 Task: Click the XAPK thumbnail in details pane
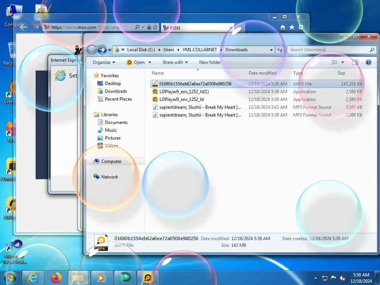tap(101, 242)
